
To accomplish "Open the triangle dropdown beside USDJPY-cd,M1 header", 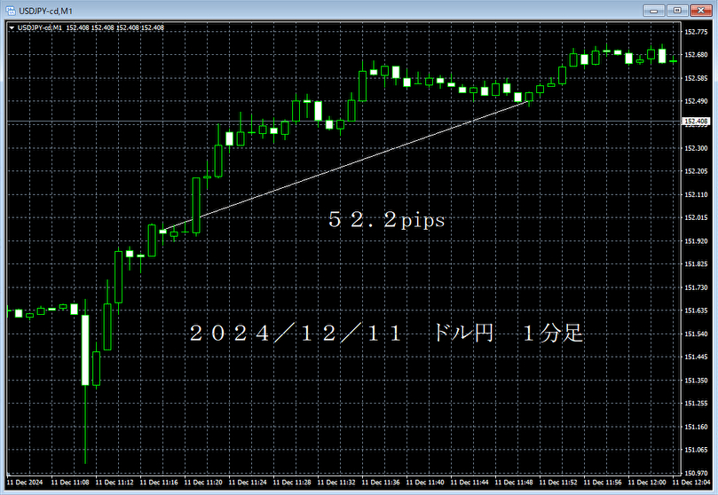I will 12,27.
